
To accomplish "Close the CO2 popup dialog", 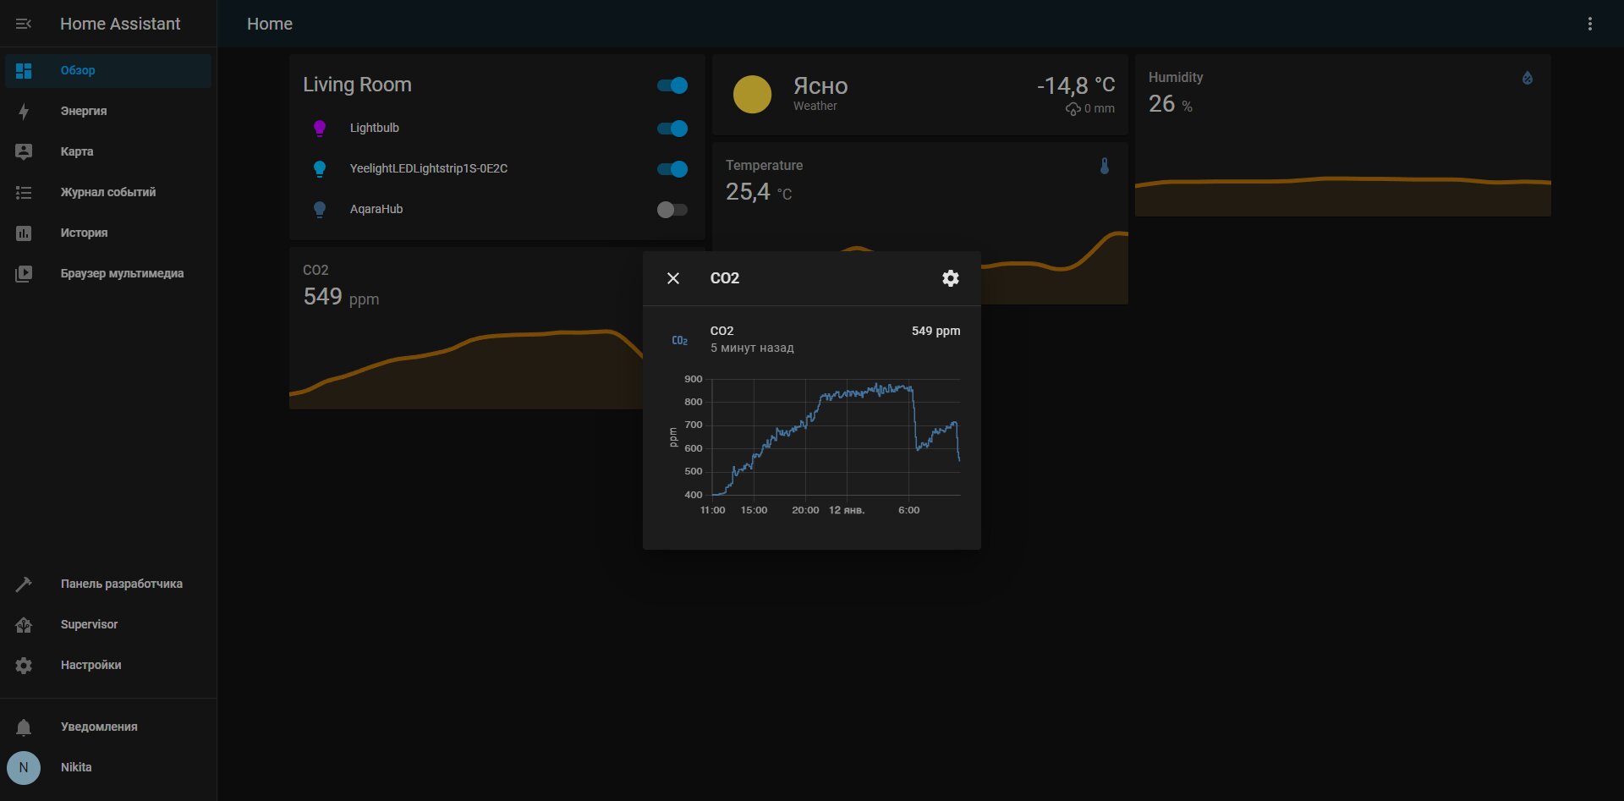I will click(673, 278).
